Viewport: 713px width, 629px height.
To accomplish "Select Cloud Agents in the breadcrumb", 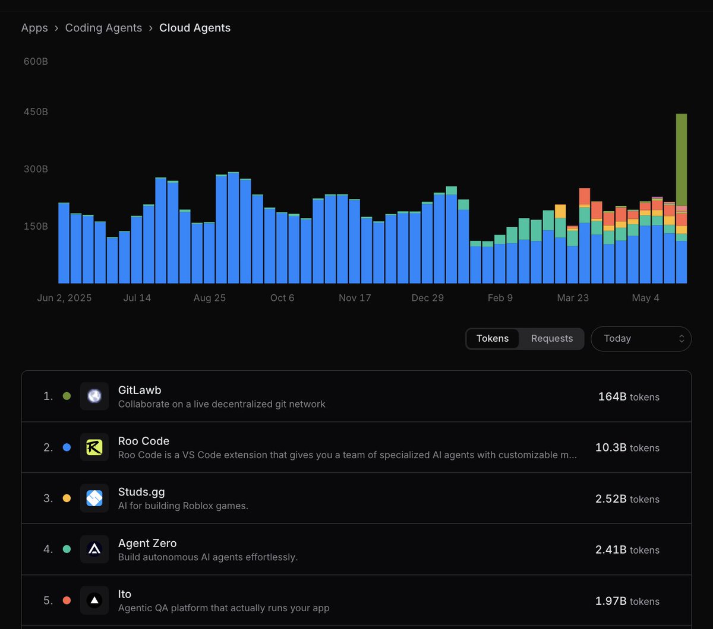I will 195,28.
